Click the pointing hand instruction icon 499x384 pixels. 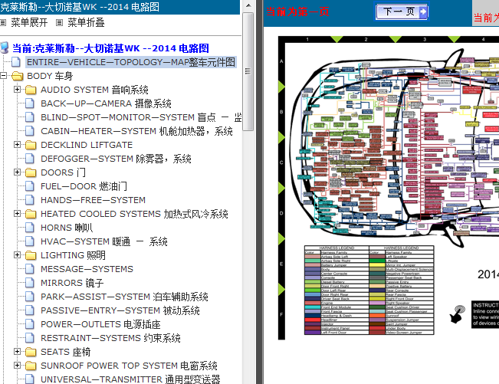point(457,313)
